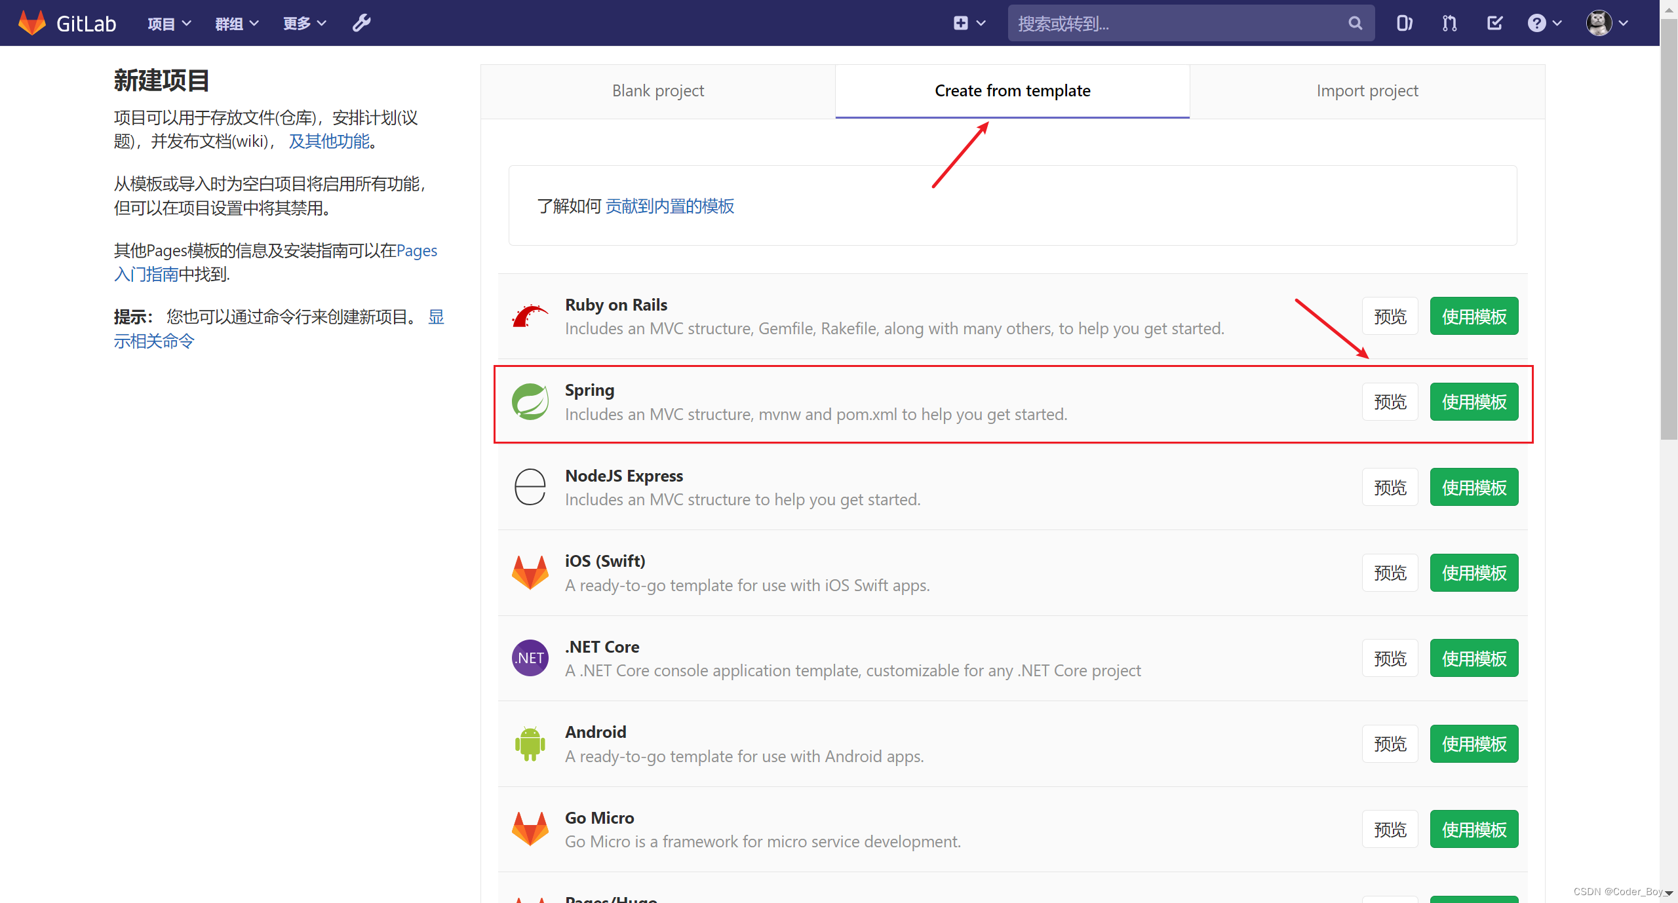This screenshot has width=1678, height=903.
Task: Open the Pages 入门指南 link
Action: (275, 262)
